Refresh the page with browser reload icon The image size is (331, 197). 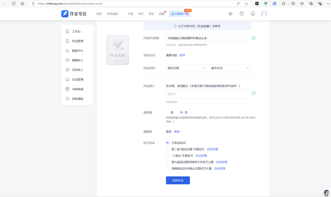click(14, 4)
